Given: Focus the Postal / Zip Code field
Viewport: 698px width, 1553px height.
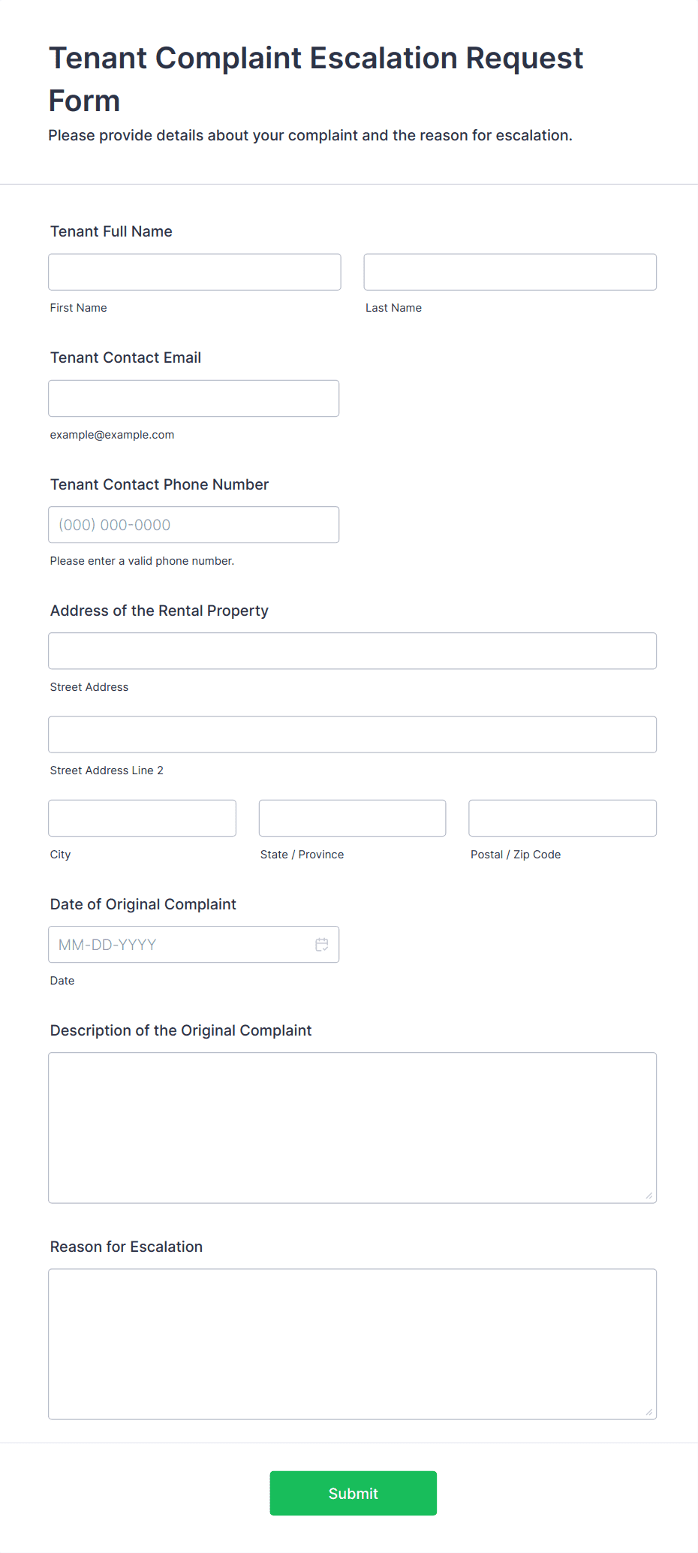Looking at the screenshot, I should pos(563,818).
